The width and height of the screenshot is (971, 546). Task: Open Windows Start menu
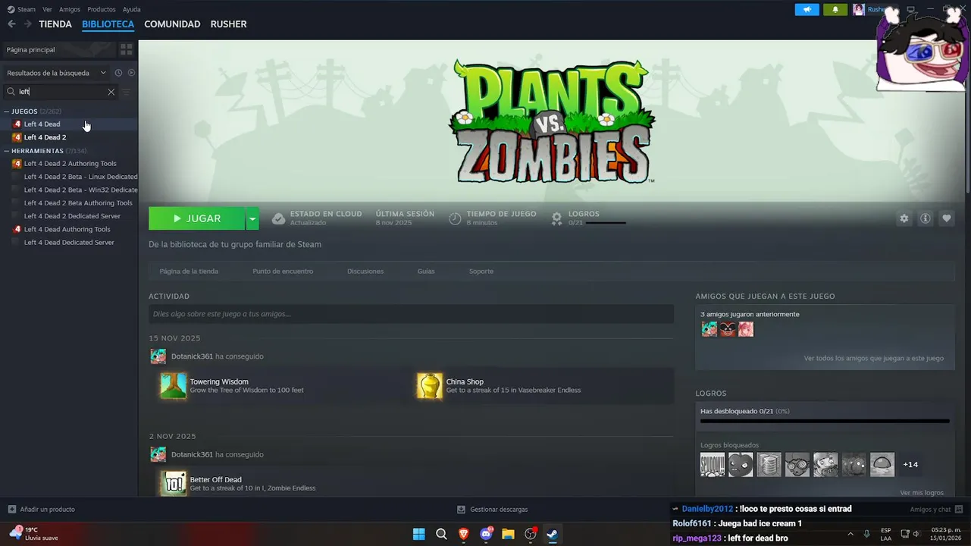tap(418, 534)
